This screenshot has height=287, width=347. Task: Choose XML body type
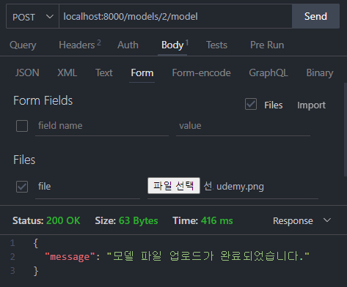tap(67, 72)
